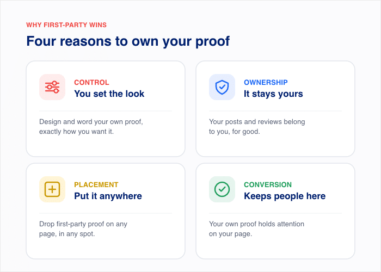Click the 'WHY FIRST-PARTY WINS' eyebrow text
The width and height of the screenshot is (381, 272).
click(66, 25)
